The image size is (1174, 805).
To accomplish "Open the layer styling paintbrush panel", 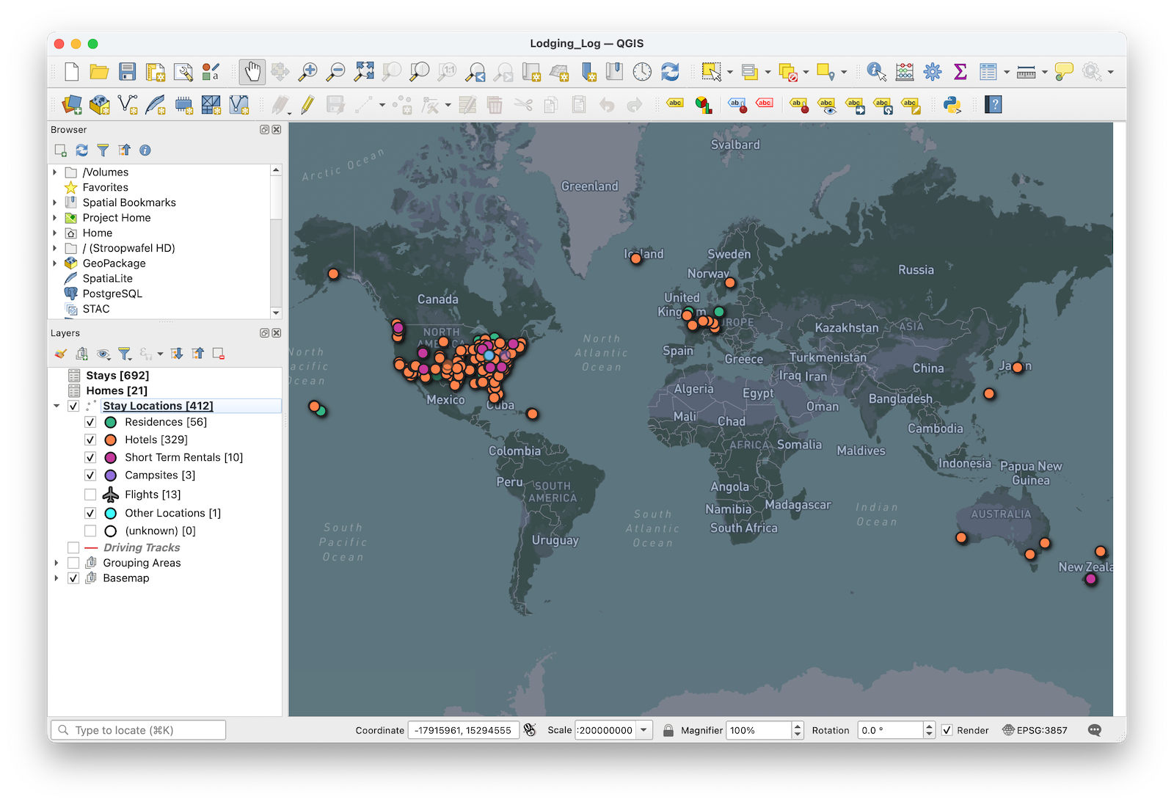I will [61, 354].
